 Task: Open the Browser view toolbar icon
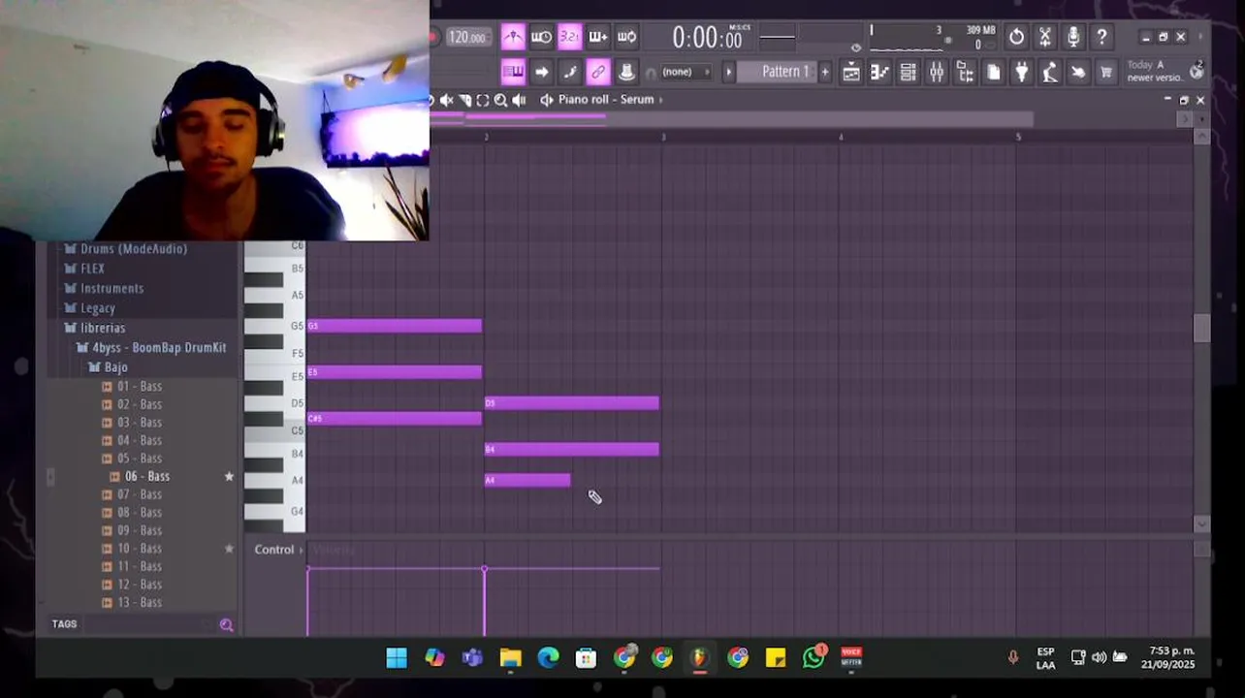coord(965,72)
